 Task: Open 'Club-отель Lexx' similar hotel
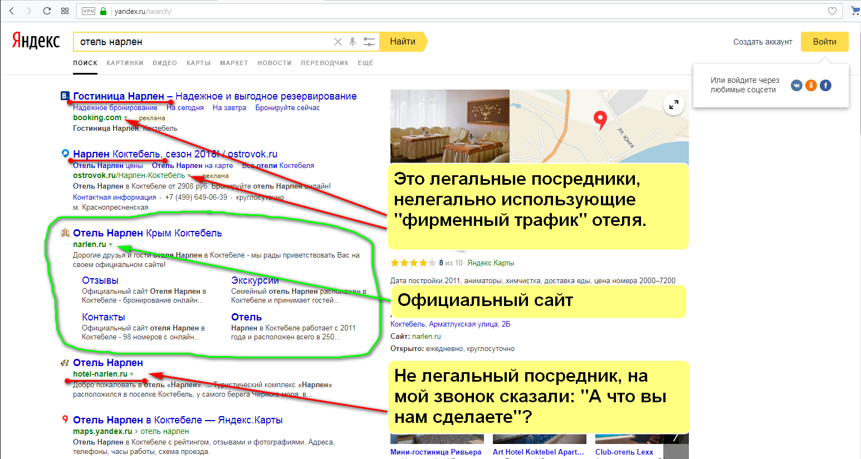[x=624, y=452]
